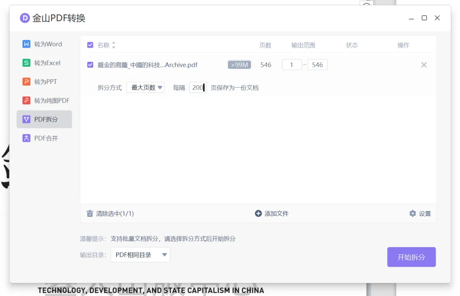Open the 拆分方式 最大页数 dropdown

click(x=146, y=87)
